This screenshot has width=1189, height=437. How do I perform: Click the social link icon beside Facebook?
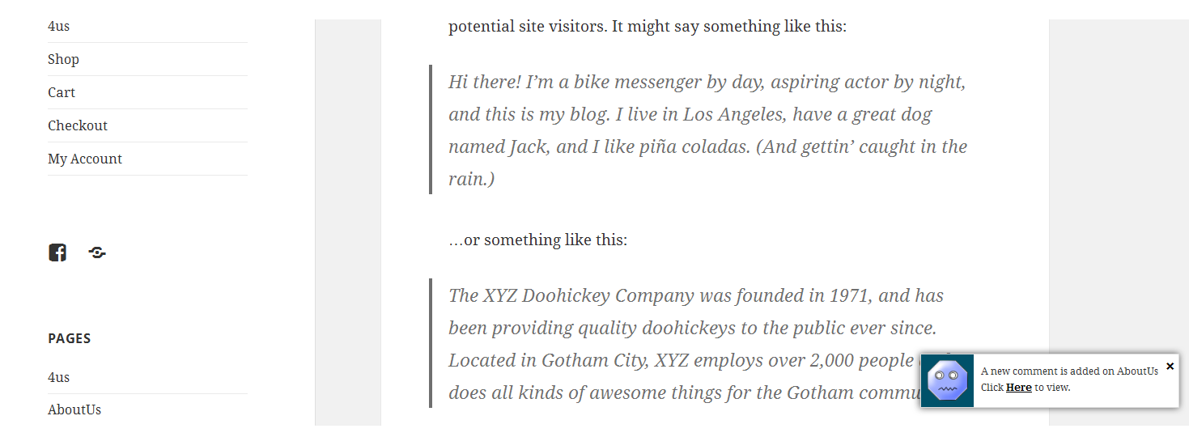tap(97, 252)
